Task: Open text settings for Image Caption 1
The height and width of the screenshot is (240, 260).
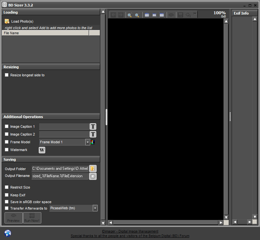Action: coord(93,126)
